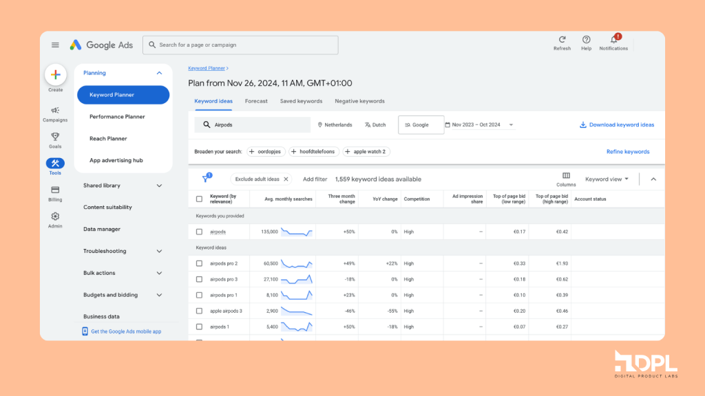Check the airpods pro 2 row
705x396 pixels.
(199, 263)
